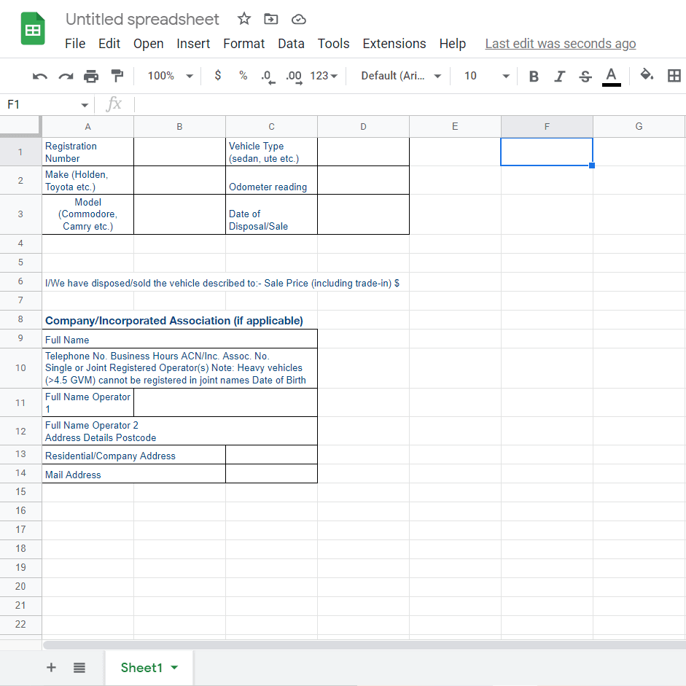The width and height of the screenshot is (686, 686).
Task: Check the cloud save status icon
Action: pyautogui.click(x=298, y=19)
